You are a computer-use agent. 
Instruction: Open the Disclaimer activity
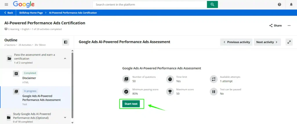[x=36, y=77]
